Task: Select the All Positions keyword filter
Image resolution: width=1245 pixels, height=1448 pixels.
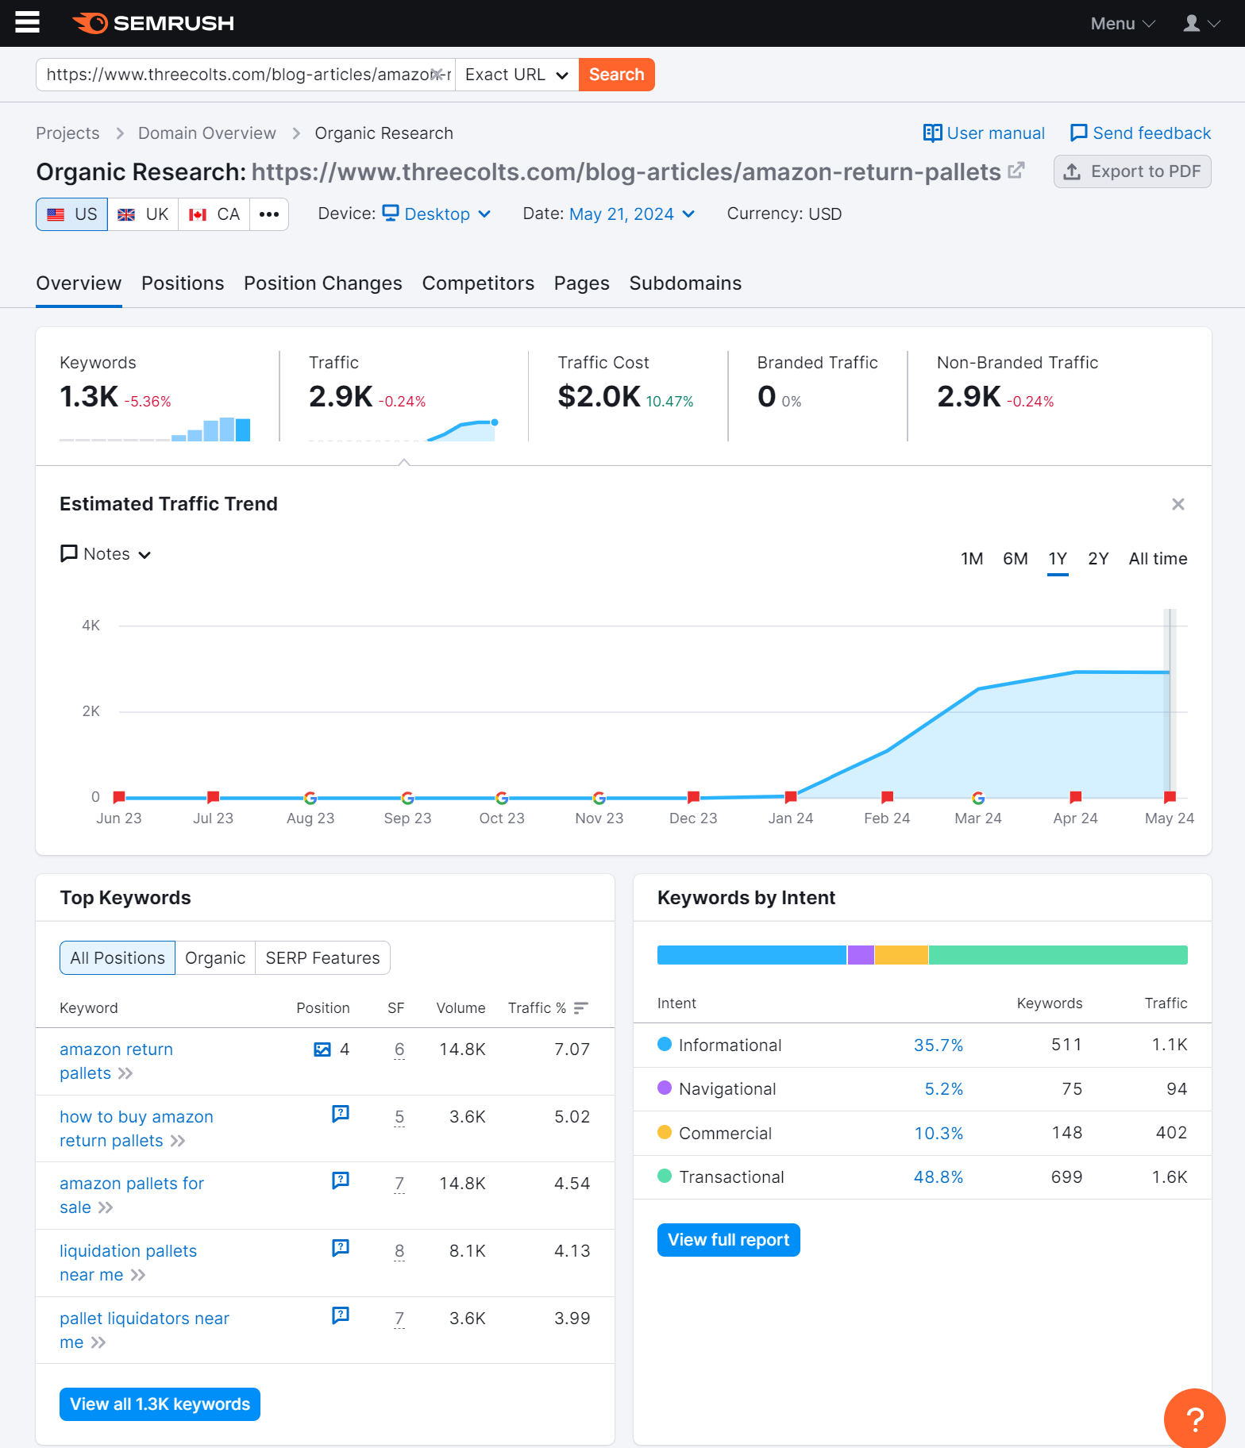Action: tap(118, 958)
